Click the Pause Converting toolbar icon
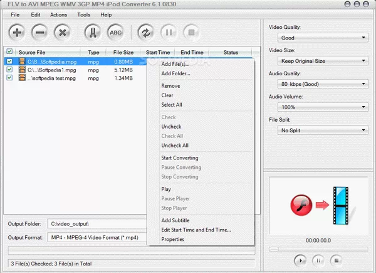 click(169, 33)
